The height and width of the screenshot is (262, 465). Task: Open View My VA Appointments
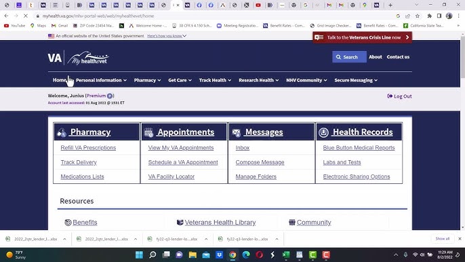[x=181, y=148]
